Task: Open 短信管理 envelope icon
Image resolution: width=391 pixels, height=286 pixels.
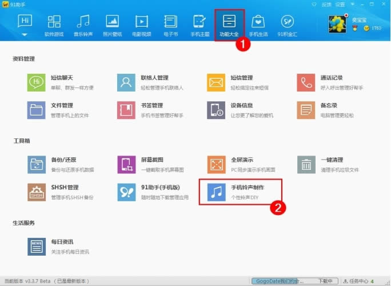Action: (216, 82)
